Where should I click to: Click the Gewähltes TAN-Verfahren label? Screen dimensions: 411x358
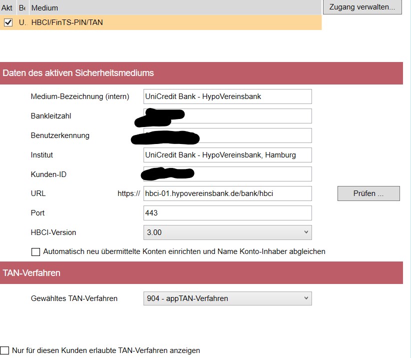[74, 298]
